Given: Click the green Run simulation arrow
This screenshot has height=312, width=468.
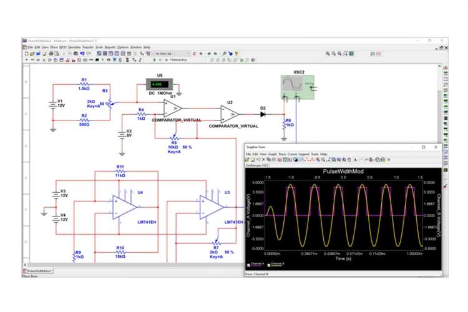Looking at the screenshot, I should click(x=154, y=60).
